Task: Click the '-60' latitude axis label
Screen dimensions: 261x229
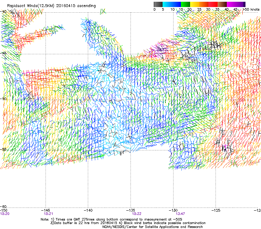Action: pyautogui.click(x=3, y=206)
